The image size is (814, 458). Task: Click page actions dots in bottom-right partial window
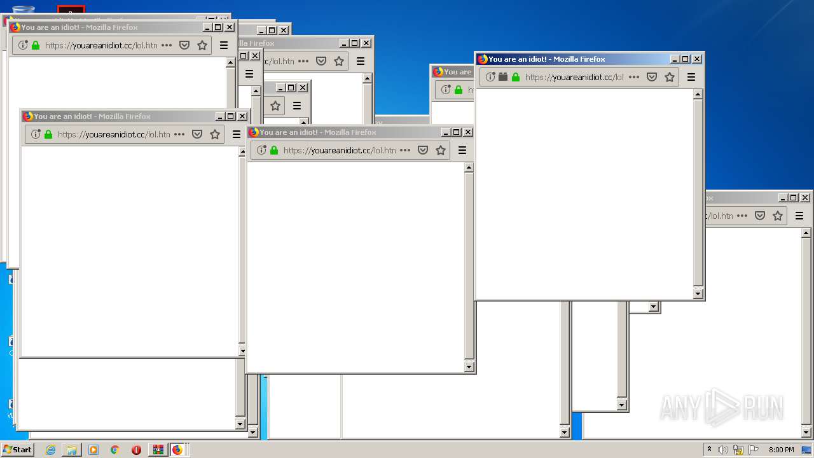click(742, 216)
